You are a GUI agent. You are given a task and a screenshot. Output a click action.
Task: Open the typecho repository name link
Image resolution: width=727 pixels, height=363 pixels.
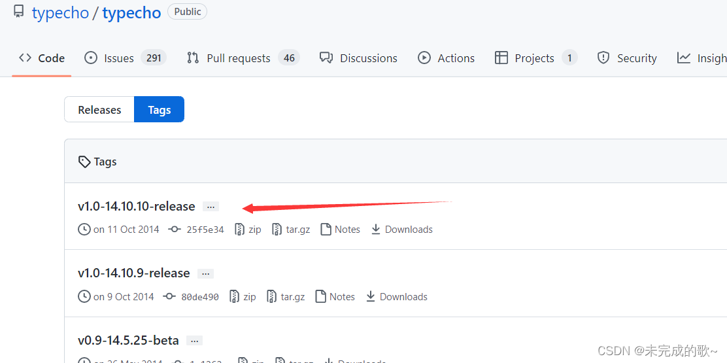[x=131, y=12]
